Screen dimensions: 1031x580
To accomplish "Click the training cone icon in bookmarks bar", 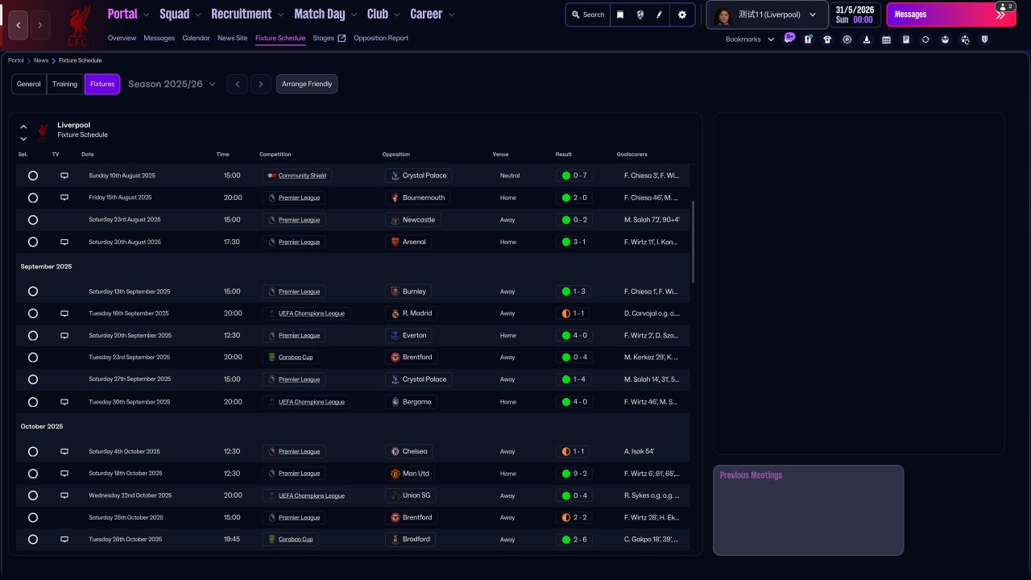I will pos(867,39).
